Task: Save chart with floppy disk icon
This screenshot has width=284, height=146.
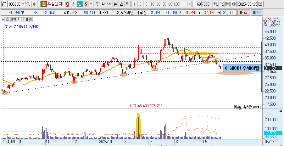Action: 228,4
